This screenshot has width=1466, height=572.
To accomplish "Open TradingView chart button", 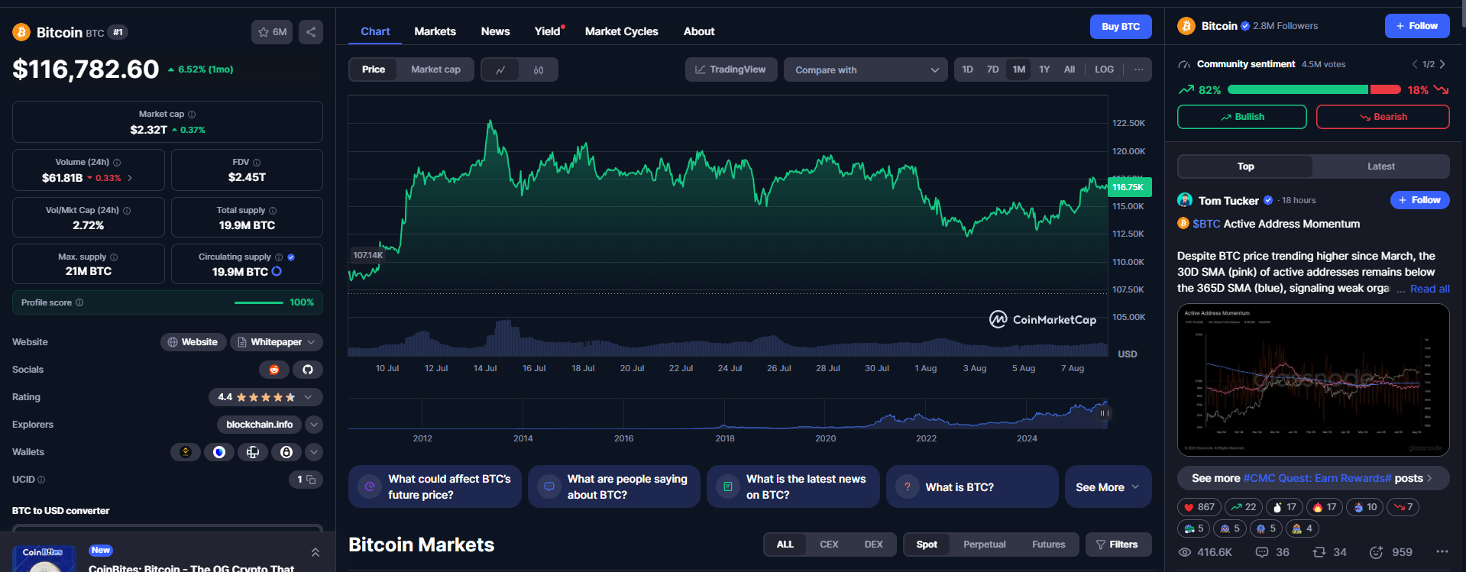I will [731, 69].
